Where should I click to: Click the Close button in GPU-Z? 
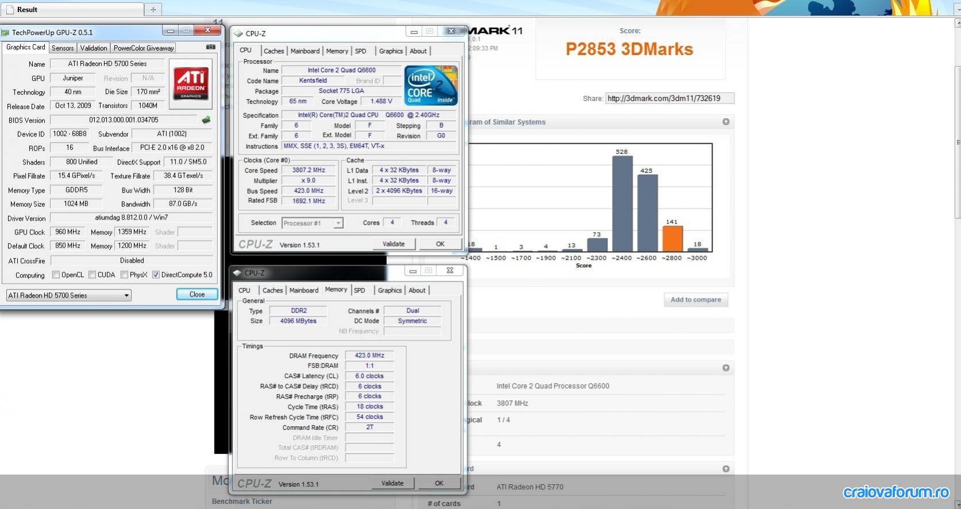[197, 294]
